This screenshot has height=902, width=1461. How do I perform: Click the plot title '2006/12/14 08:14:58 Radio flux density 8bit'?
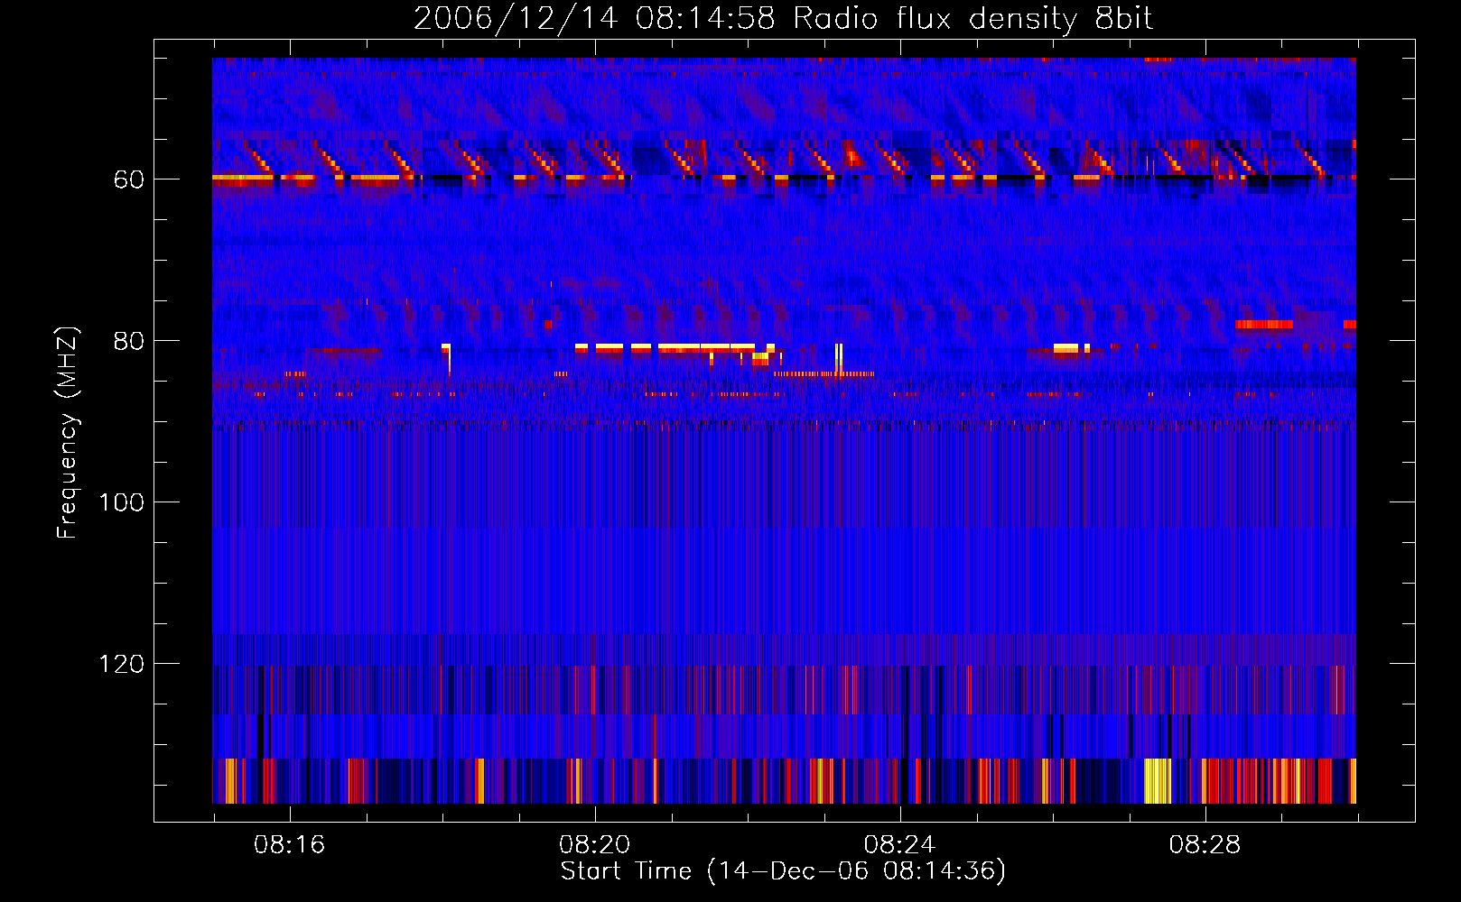783,18
